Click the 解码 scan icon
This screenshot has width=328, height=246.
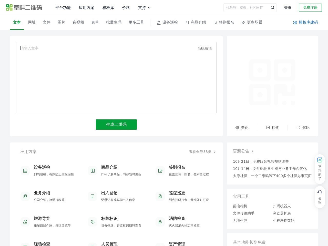tap(298, 127)
